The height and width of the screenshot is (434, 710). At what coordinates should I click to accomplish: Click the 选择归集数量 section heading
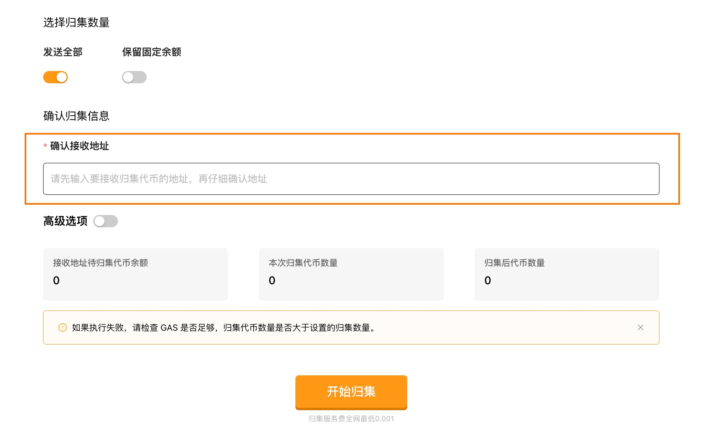click(x=76, y=23)
